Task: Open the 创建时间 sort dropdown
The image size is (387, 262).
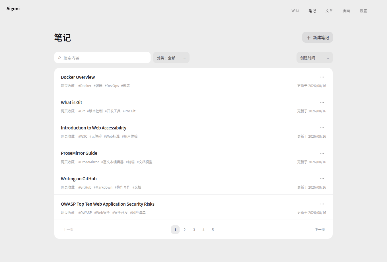Action: (x=315, y=57)
